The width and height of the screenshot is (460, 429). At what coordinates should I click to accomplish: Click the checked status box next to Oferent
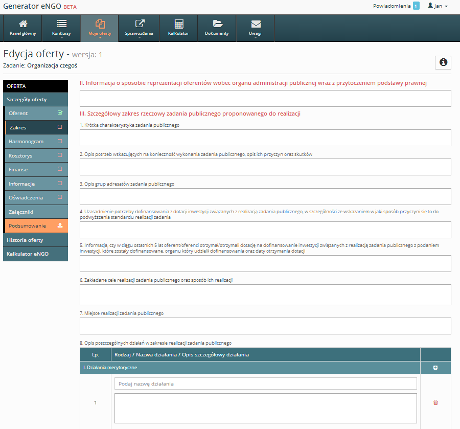click(60, 112)
